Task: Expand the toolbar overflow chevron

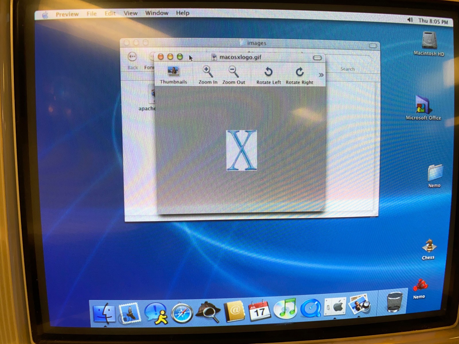Action: 321,75
